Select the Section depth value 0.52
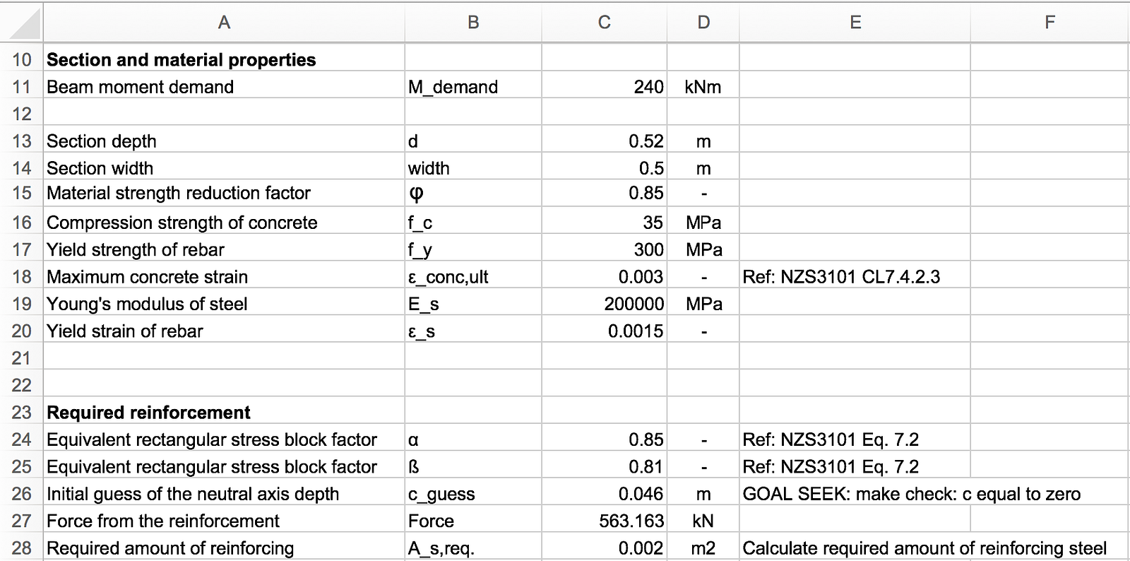Image resolution: width=1130 pixels, height=561 pixels. (x=604, y=141)
